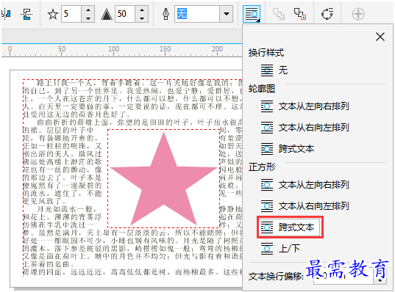
Task: Choose contour 跨式文本 option
Action: coord(288,149)
